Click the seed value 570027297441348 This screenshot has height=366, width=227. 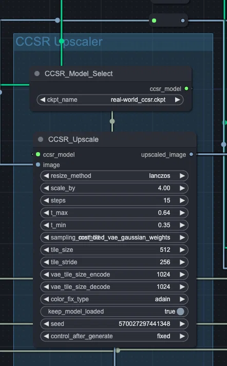(144, 324)
